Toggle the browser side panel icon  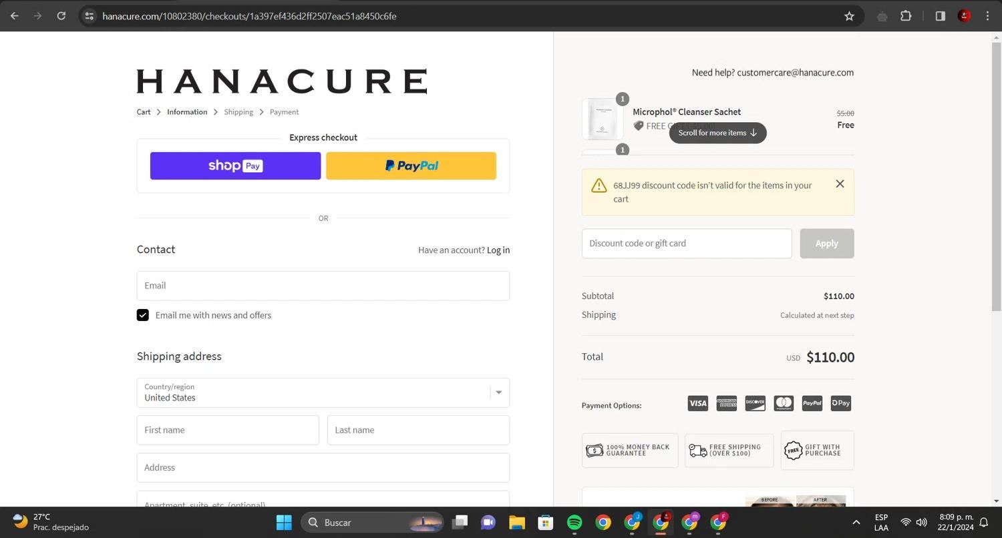[940, 16]
